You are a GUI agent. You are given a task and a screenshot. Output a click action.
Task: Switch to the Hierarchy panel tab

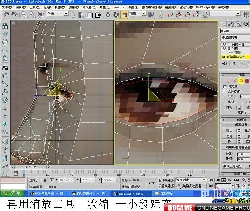[x=238, y=24]
